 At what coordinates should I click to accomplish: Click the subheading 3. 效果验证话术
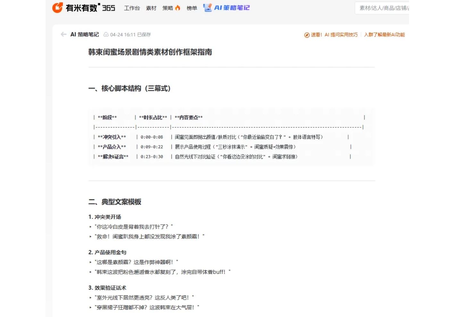(x=107, y=288)
